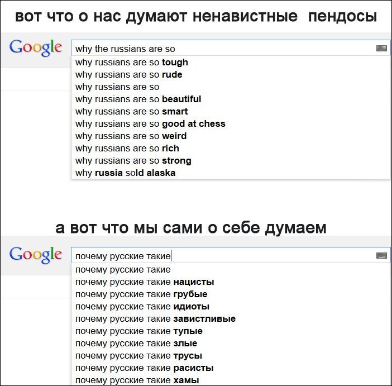The width and height of the screenshot is (392, 386).
Task: Pick suggestion 'why russians are so rich'
Action: coord(127,148)
